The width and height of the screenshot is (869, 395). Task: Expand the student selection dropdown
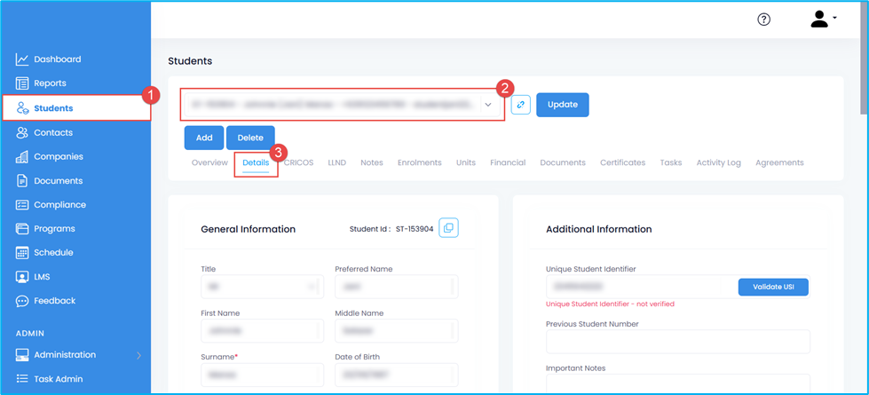(487, 105)
